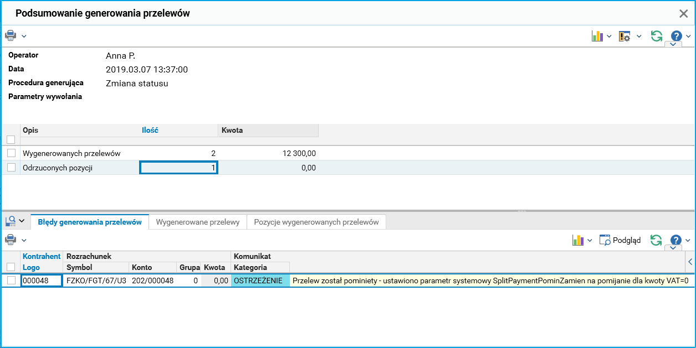Open the lower printer dropdown arrow
The image size is (696, 348).
pyautogui.click(x=24, y=240)
